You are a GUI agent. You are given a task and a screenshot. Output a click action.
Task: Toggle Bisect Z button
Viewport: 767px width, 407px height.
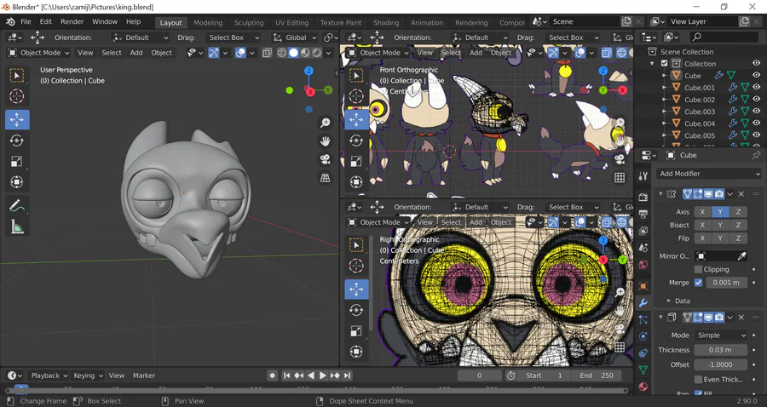[x=738, y=225]
